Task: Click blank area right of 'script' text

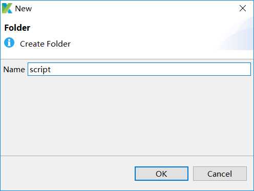Action: click(x=150, y=69)
